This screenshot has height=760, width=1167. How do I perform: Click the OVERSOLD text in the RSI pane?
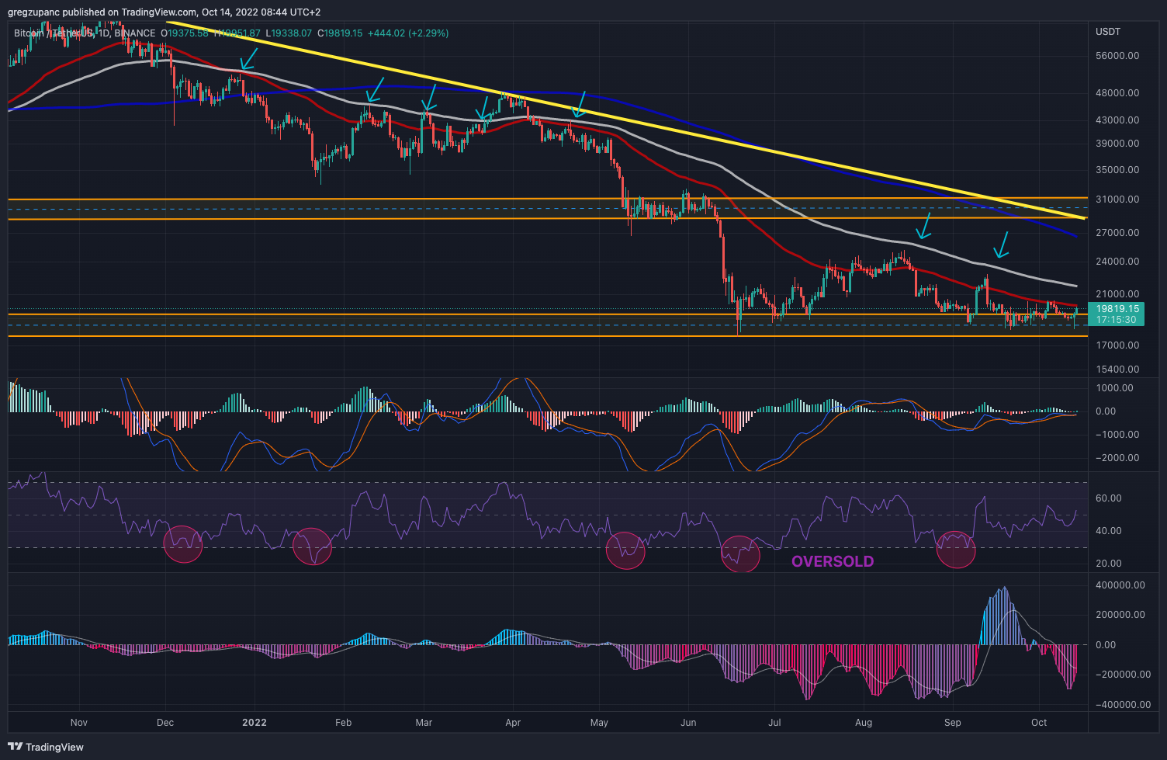[x=832, y=562]
